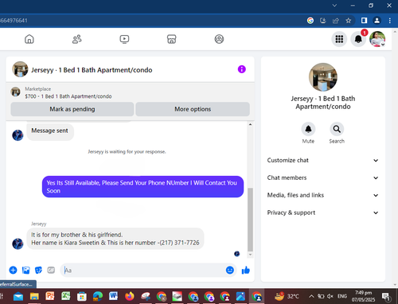Click Mark as pending button

(x=72, y=109)
